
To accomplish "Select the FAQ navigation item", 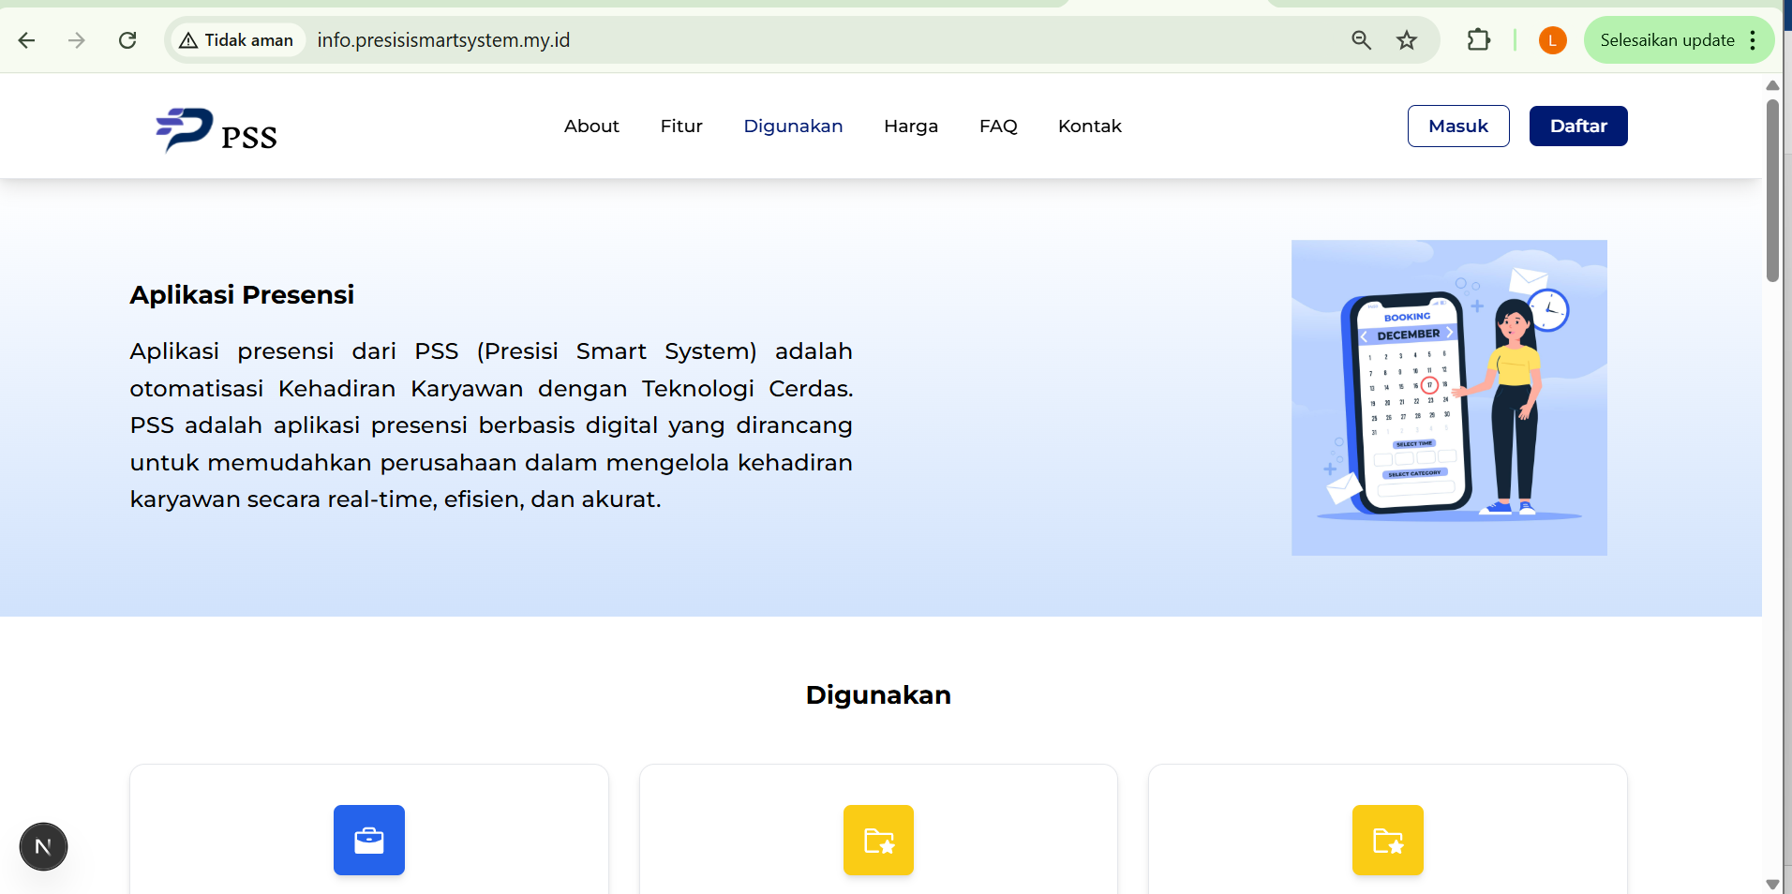I will pyautogui.click(x=998, y=126).
